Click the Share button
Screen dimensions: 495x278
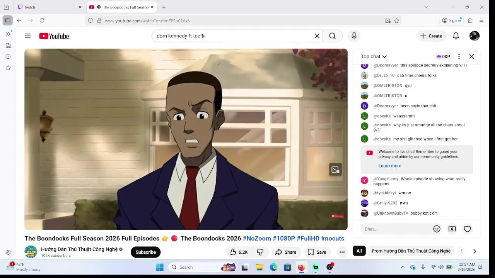click(x=286, y=252)
